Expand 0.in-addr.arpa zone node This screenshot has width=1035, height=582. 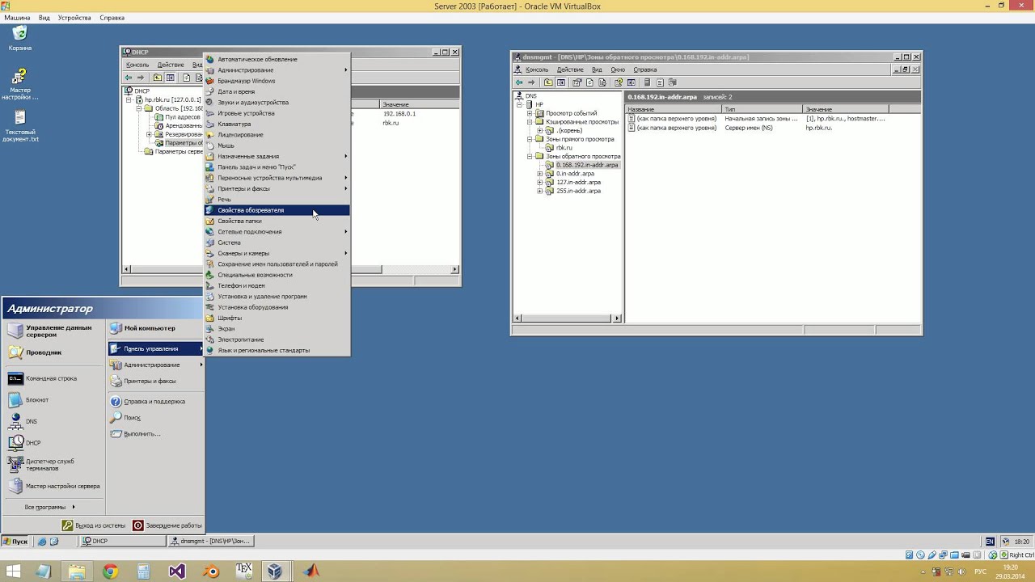[540, 174]
